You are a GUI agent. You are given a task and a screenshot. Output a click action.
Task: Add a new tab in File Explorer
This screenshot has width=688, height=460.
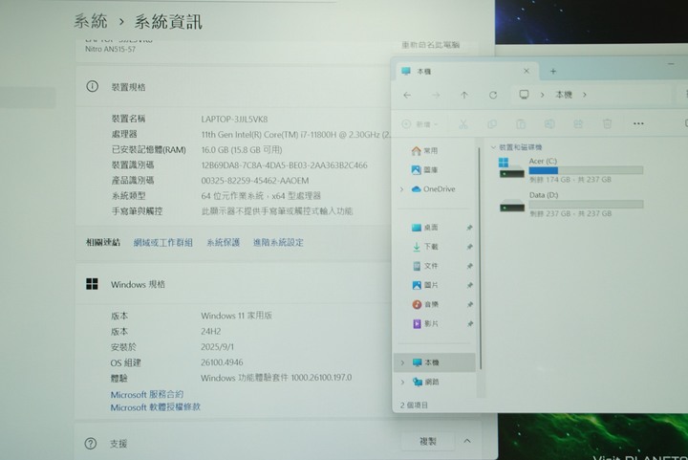(553, 71)
